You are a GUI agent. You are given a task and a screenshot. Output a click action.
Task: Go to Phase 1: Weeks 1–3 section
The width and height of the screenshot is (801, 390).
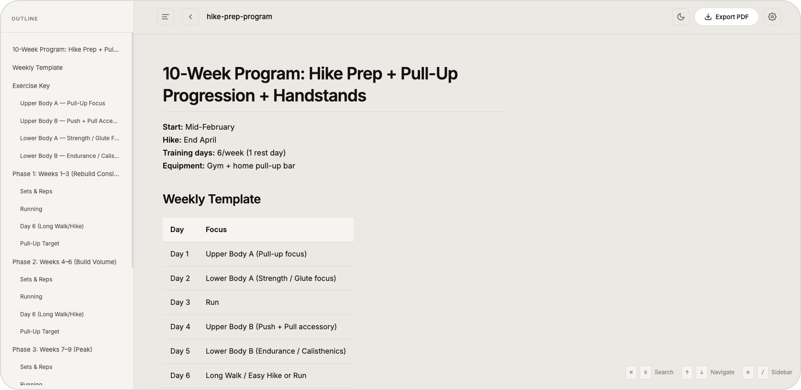[x=66, y=174]
